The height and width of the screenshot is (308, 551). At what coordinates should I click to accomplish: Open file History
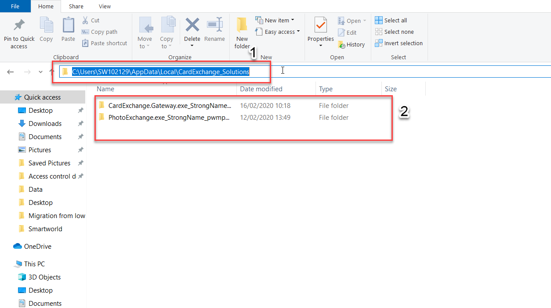tap(351, 44)
